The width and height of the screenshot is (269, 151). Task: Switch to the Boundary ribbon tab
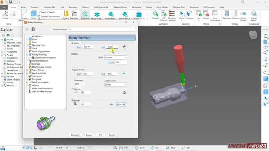(73, 7)
